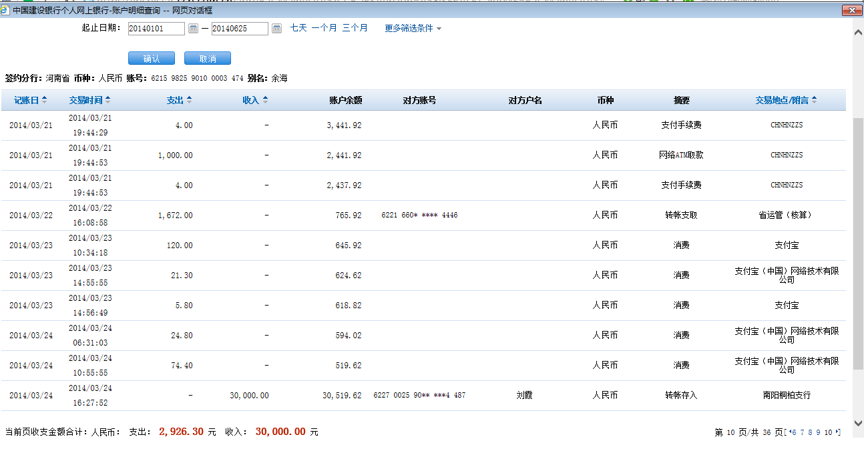Open the end date calendar picker
The image size is (864, 453).
[x=276, y=28]
